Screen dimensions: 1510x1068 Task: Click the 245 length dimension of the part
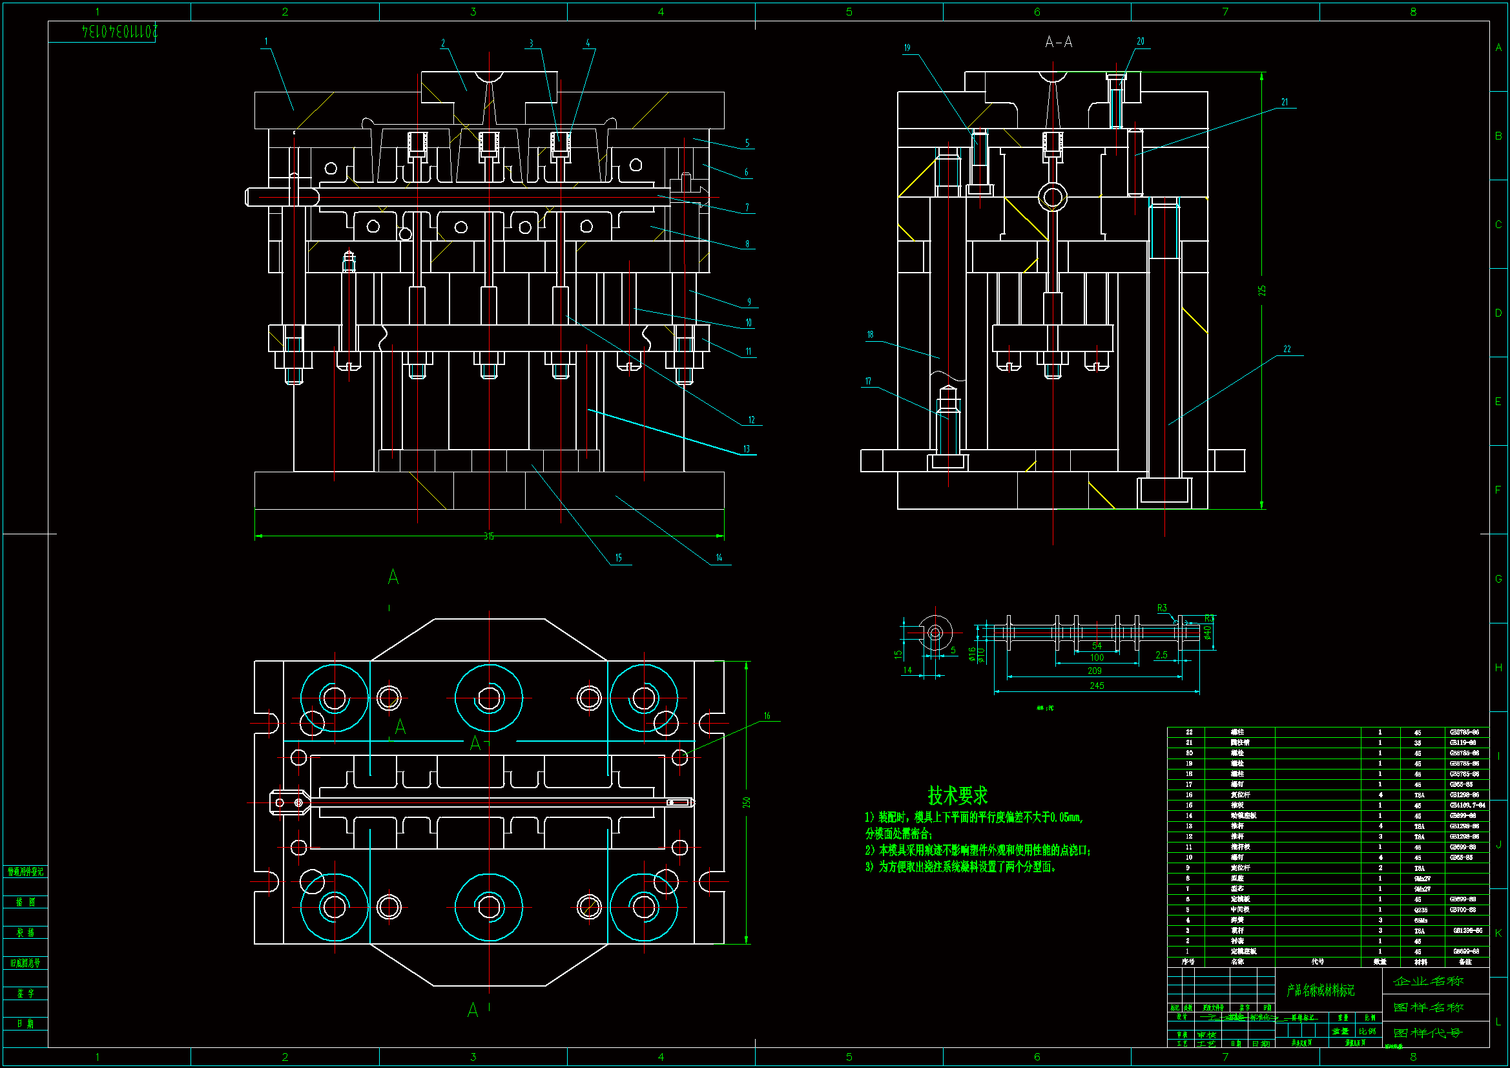coord(1096,686)
